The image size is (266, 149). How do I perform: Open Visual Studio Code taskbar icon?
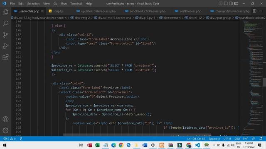pos(197,145)
